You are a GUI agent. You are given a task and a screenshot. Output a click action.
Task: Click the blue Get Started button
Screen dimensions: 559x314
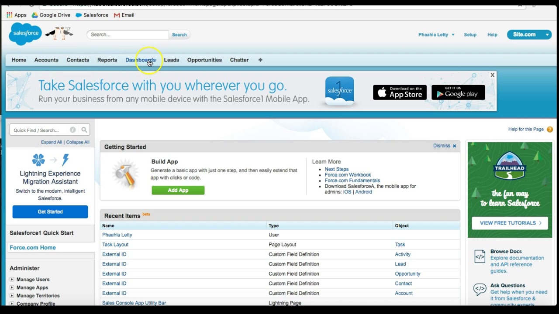pyautogui.click(x=50, y=212)
